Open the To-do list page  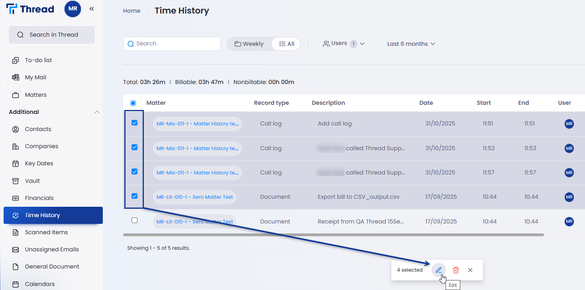pyautogui.click(x=38, y=60)
